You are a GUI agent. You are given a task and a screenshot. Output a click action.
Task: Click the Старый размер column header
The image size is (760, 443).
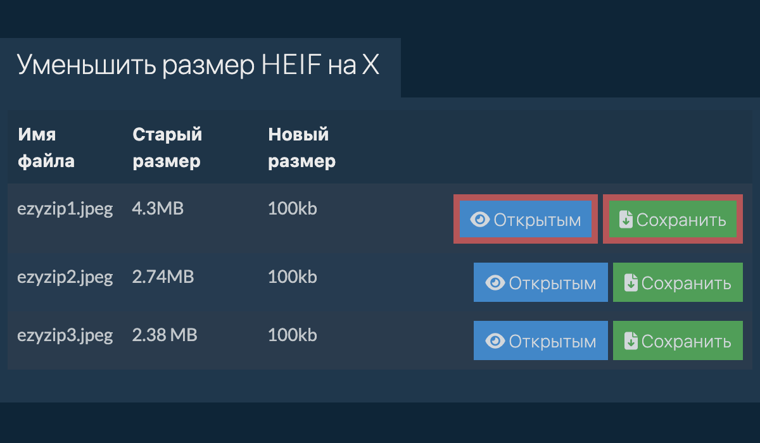click(167, 147)
